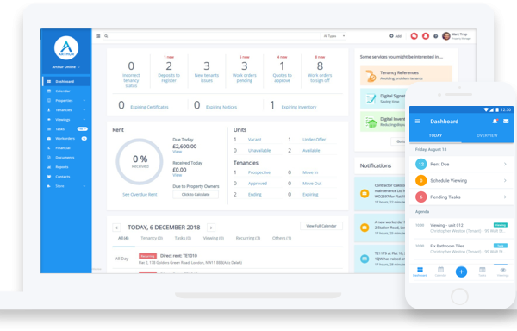Screen dimensions: 517x331
Task: Tap the blue plus button on phone
Action: [461, 272]
